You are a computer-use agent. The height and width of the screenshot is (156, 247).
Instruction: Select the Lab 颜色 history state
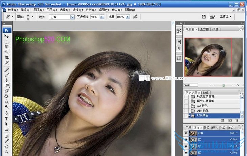201,106
